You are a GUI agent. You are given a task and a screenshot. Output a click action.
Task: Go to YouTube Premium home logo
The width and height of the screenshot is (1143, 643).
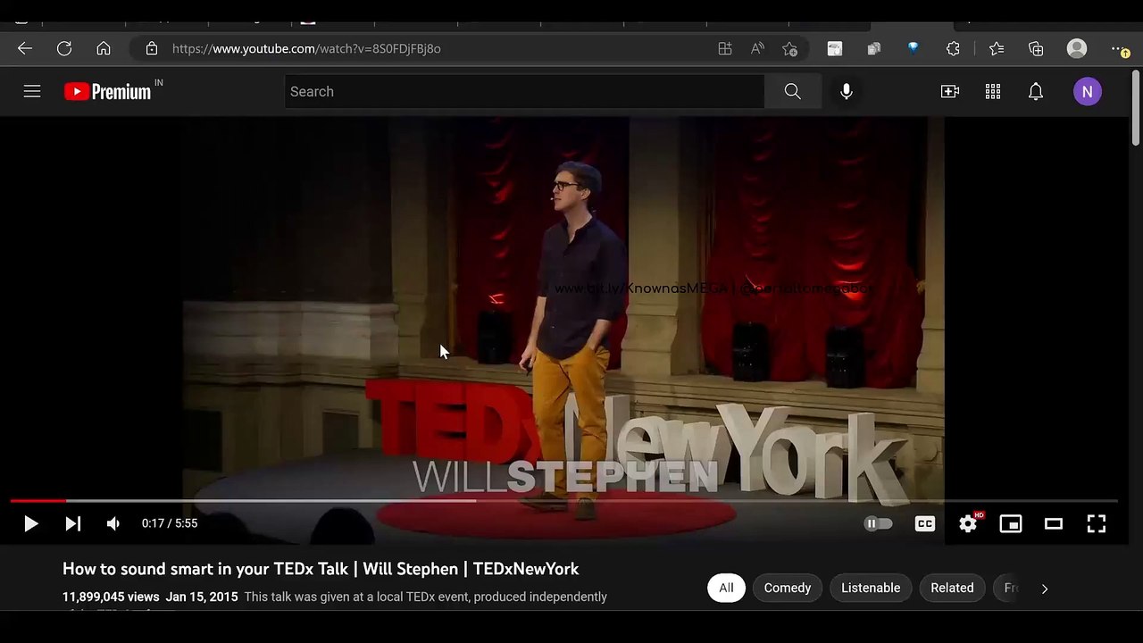(x=108, y=91)
